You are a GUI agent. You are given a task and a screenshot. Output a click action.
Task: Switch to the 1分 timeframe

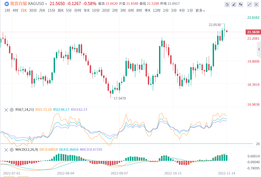(x=190, y=11)
